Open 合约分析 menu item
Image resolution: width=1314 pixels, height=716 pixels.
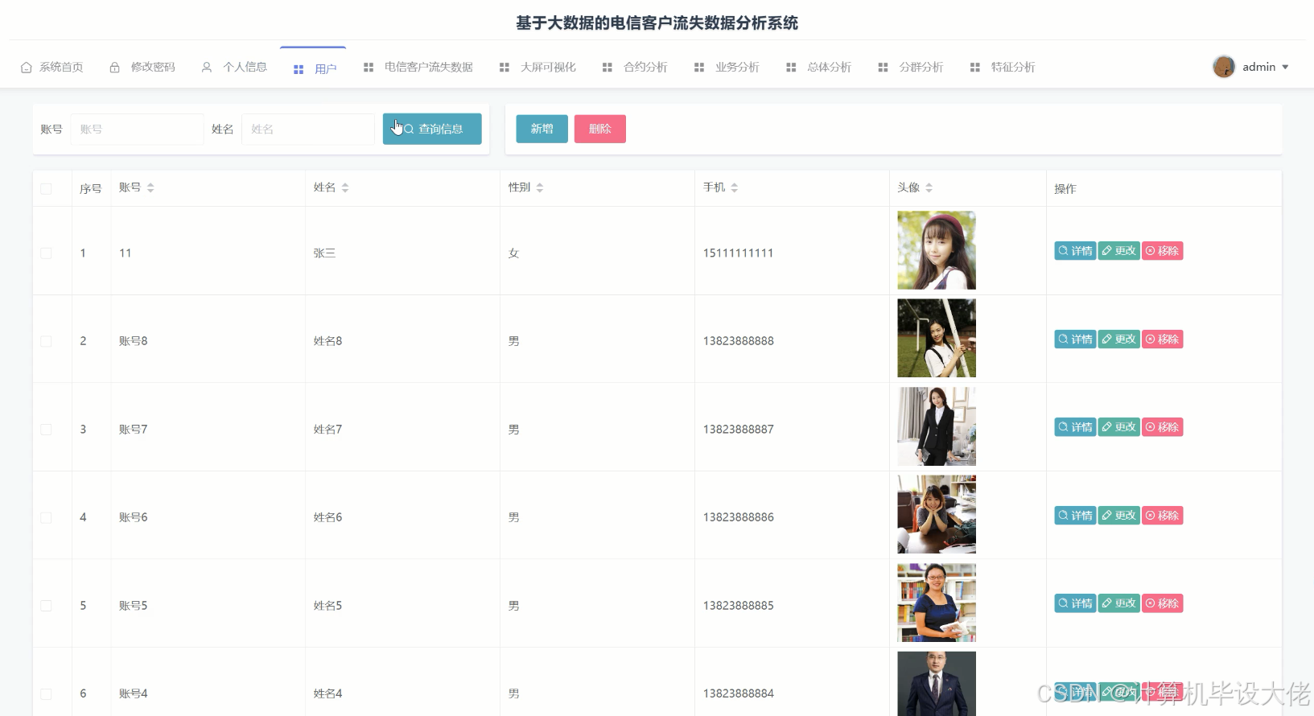(635, 68)
